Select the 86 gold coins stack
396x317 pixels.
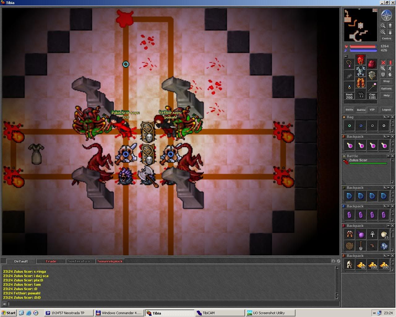(361, 265)
